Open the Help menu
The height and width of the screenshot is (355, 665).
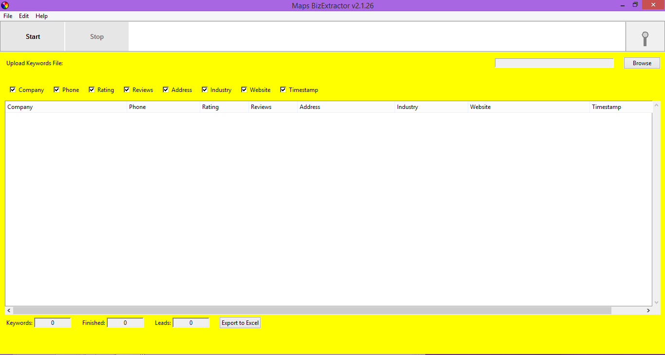click(42, 16)
